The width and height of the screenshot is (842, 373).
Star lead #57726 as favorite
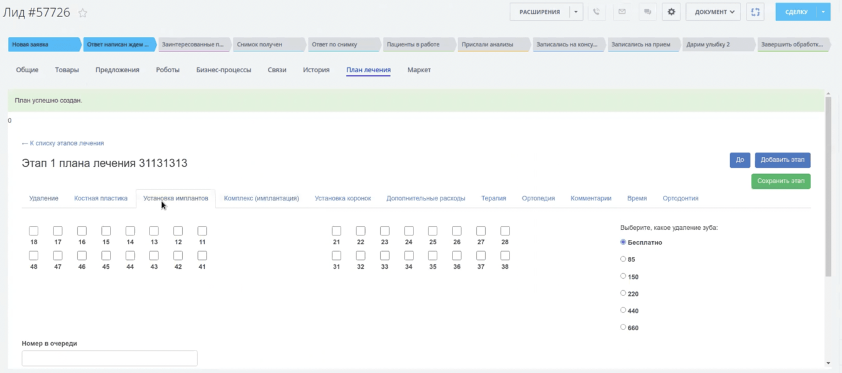coord(83,13)
